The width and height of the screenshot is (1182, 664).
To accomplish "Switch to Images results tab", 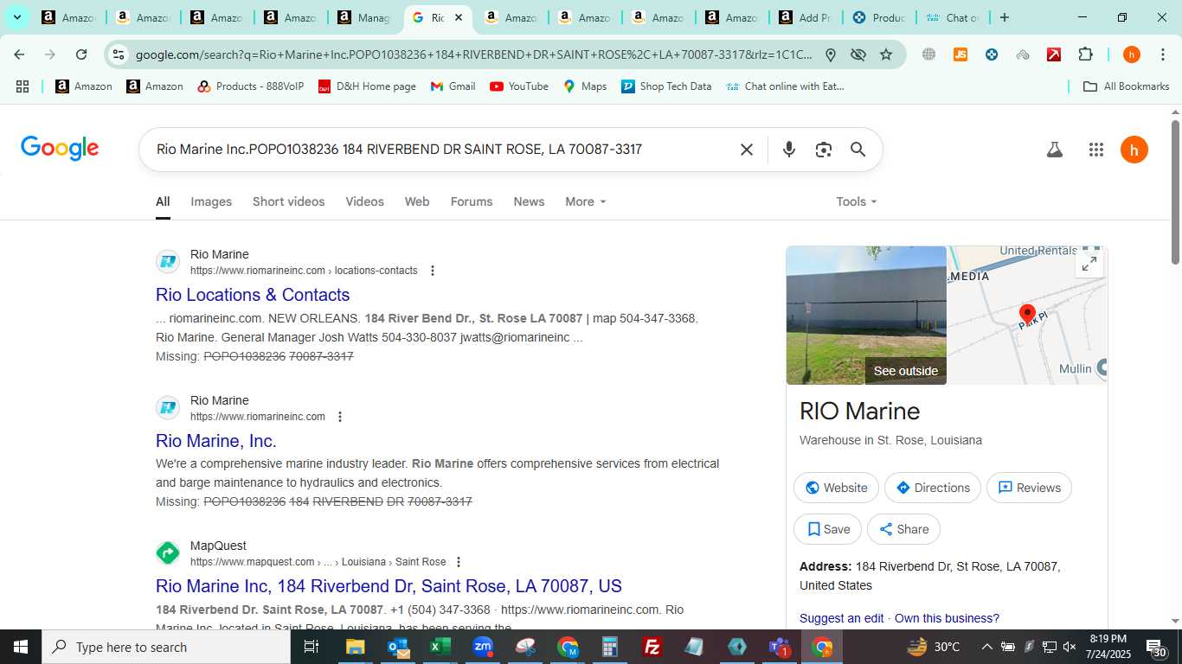I will [211, 201].
